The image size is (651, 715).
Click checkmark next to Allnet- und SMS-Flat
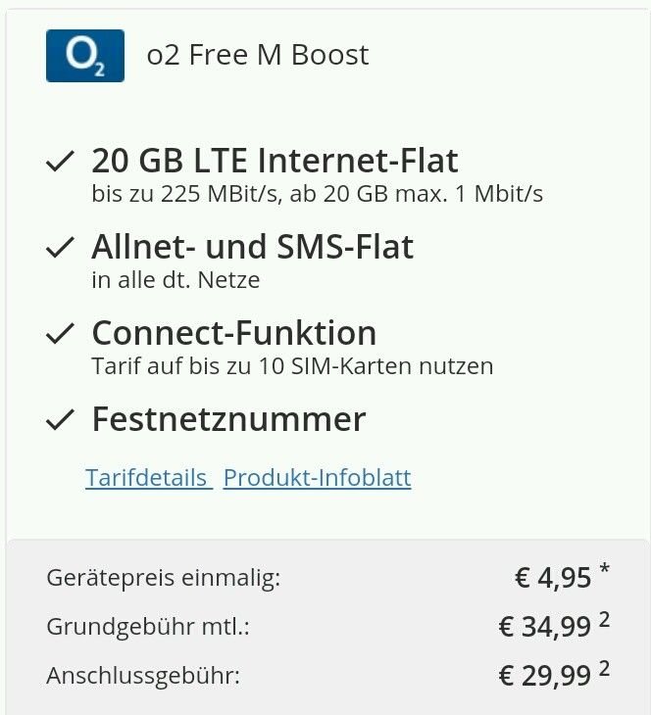click(60, 247)
